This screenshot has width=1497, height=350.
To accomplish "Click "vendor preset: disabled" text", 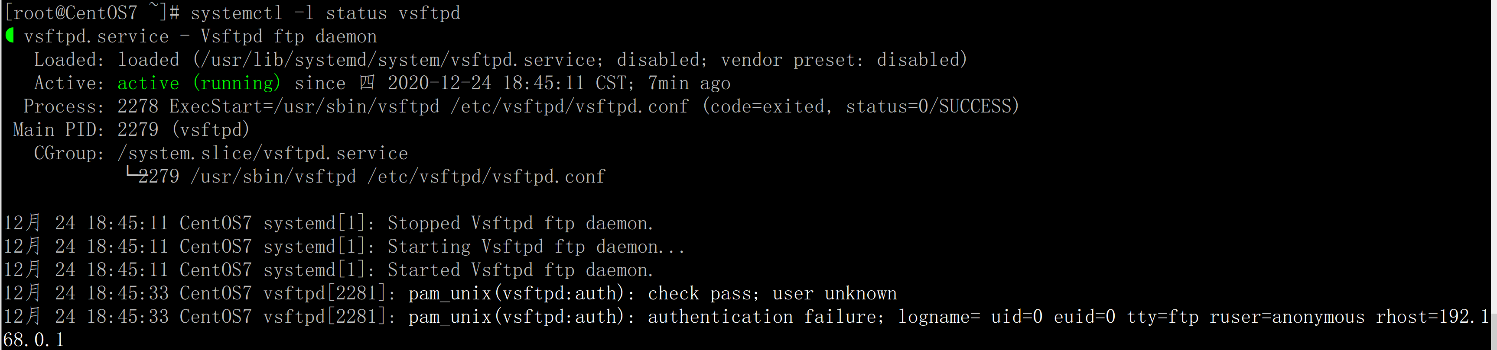I will coord(843,60).
